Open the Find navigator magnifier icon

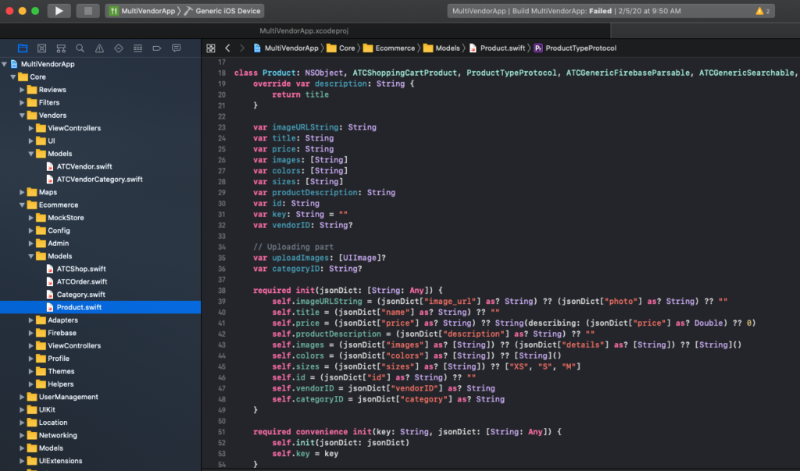80,48
